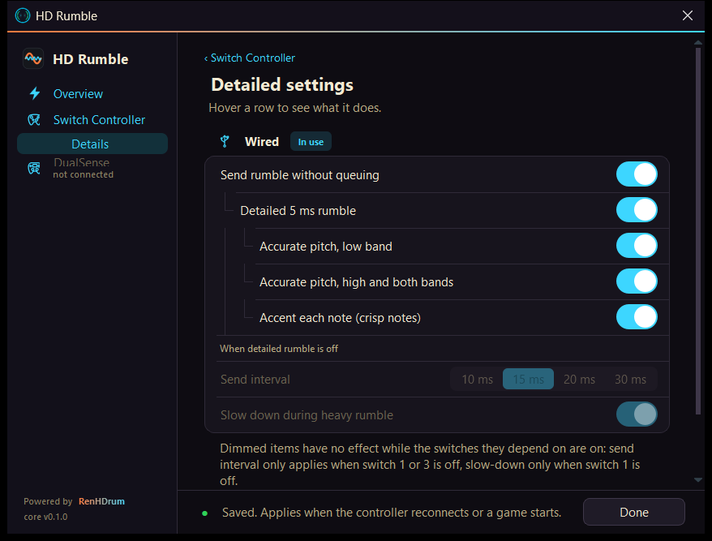The height and width of the screenshot is (541, 712).
Task: Choose the 30 ms send interval
Action: [x=630, y=380]
